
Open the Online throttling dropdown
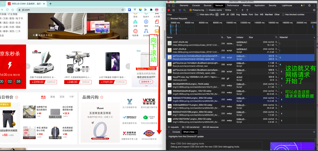click(231, 10)
